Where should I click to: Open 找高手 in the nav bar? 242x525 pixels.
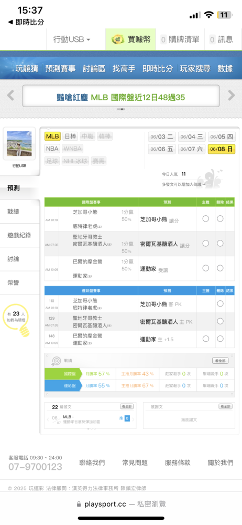coord(124,69)
